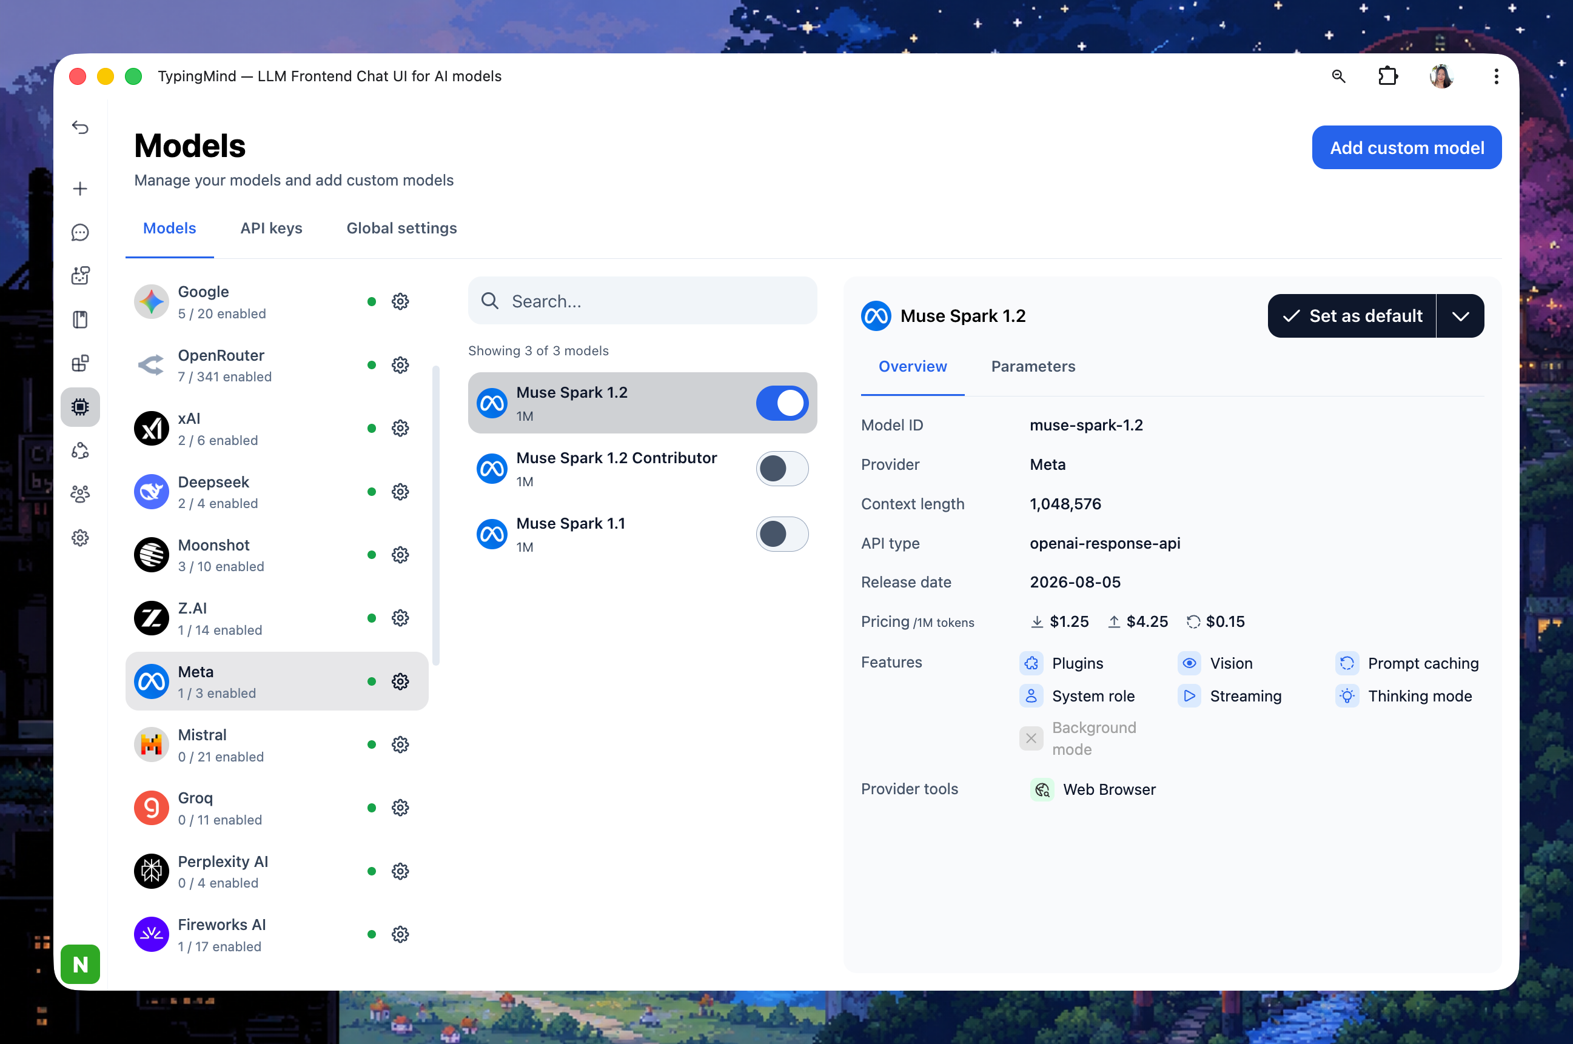The width and height of the screenshot is (1573, 1044).
Task: Select the Muse Spark 1.2 Contributor model row
Action: pos(642,469)
